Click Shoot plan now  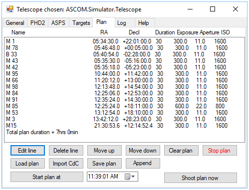click(201, 178)
